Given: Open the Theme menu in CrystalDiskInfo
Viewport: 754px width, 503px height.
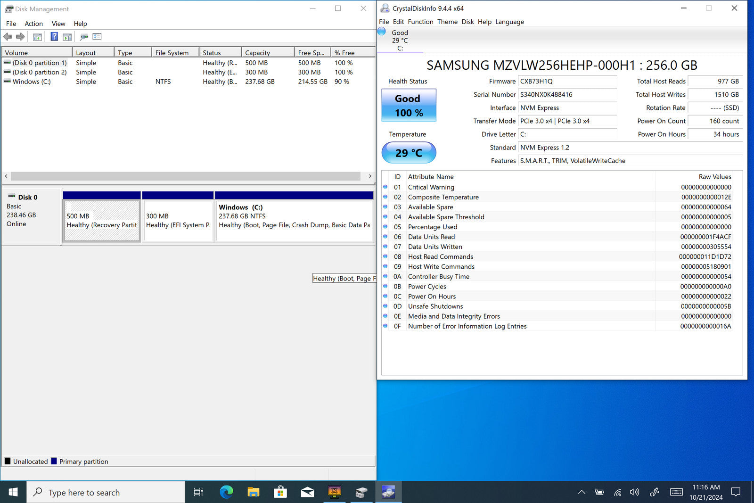Looking at the screenshot, I should coord(447,22).
